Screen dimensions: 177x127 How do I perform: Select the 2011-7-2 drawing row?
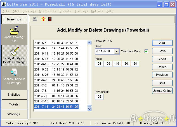click(56, 85)
